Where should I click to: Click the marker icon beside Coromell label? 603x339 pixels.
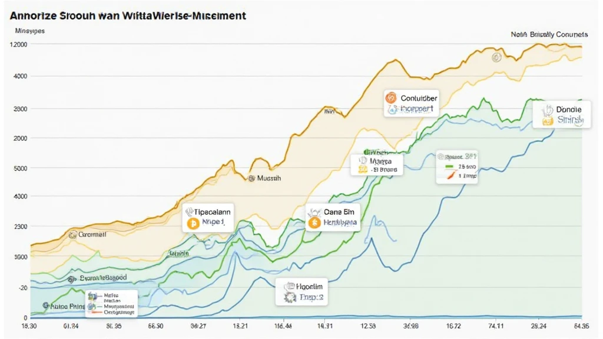(72, 235)
